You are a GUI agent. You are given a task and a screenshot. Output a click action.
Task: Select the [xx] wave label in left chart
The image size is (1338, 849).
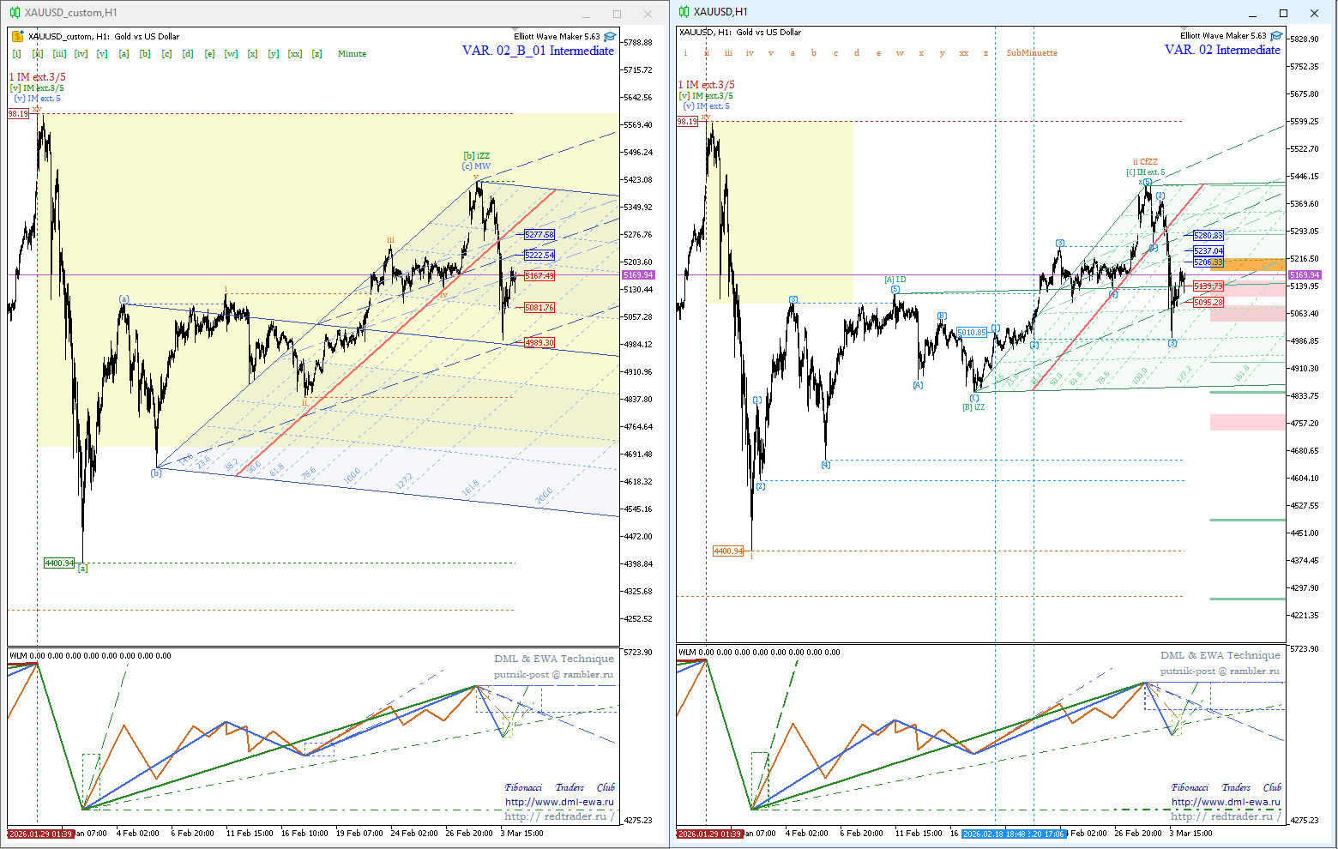(x=295, y=54)
